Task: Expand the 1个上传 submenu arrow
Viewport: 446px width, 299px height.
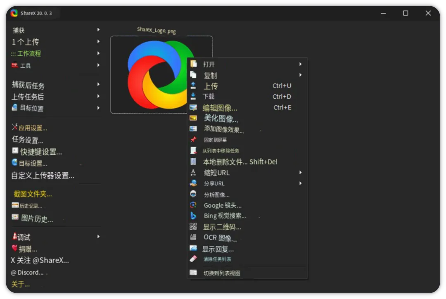Action: click(98, 42)
